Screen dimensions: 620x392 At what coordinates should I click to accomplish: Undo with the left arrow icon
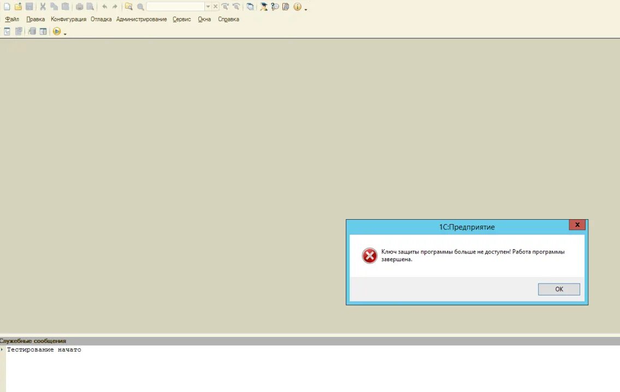coord(104,7)
